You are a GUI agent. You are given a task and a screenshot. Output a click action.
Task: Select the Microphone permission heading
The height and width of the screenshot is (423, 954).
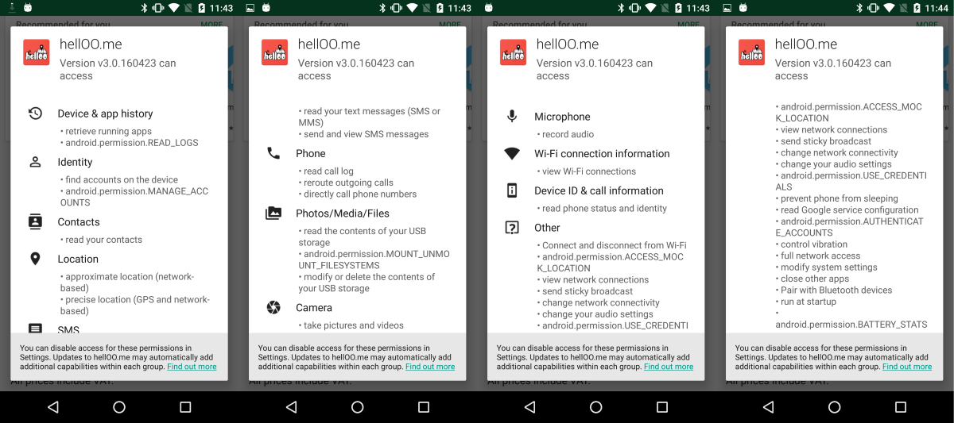pos(562,117)
